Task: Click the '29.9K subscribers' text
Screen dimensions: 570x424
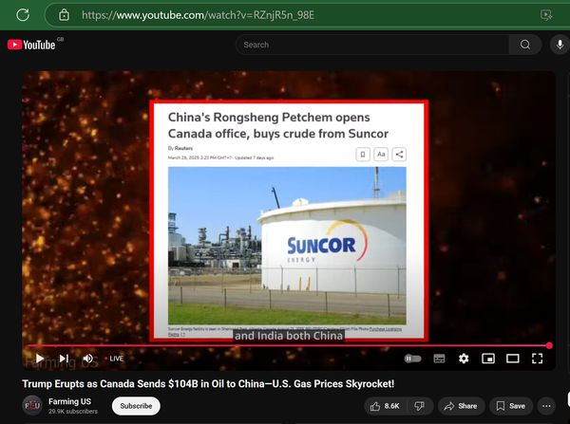Action: (x=73, y=412)
